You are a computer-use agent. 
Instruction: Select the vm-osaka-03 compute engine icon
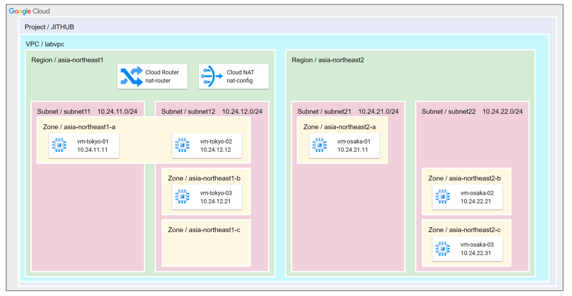(442, 248)
